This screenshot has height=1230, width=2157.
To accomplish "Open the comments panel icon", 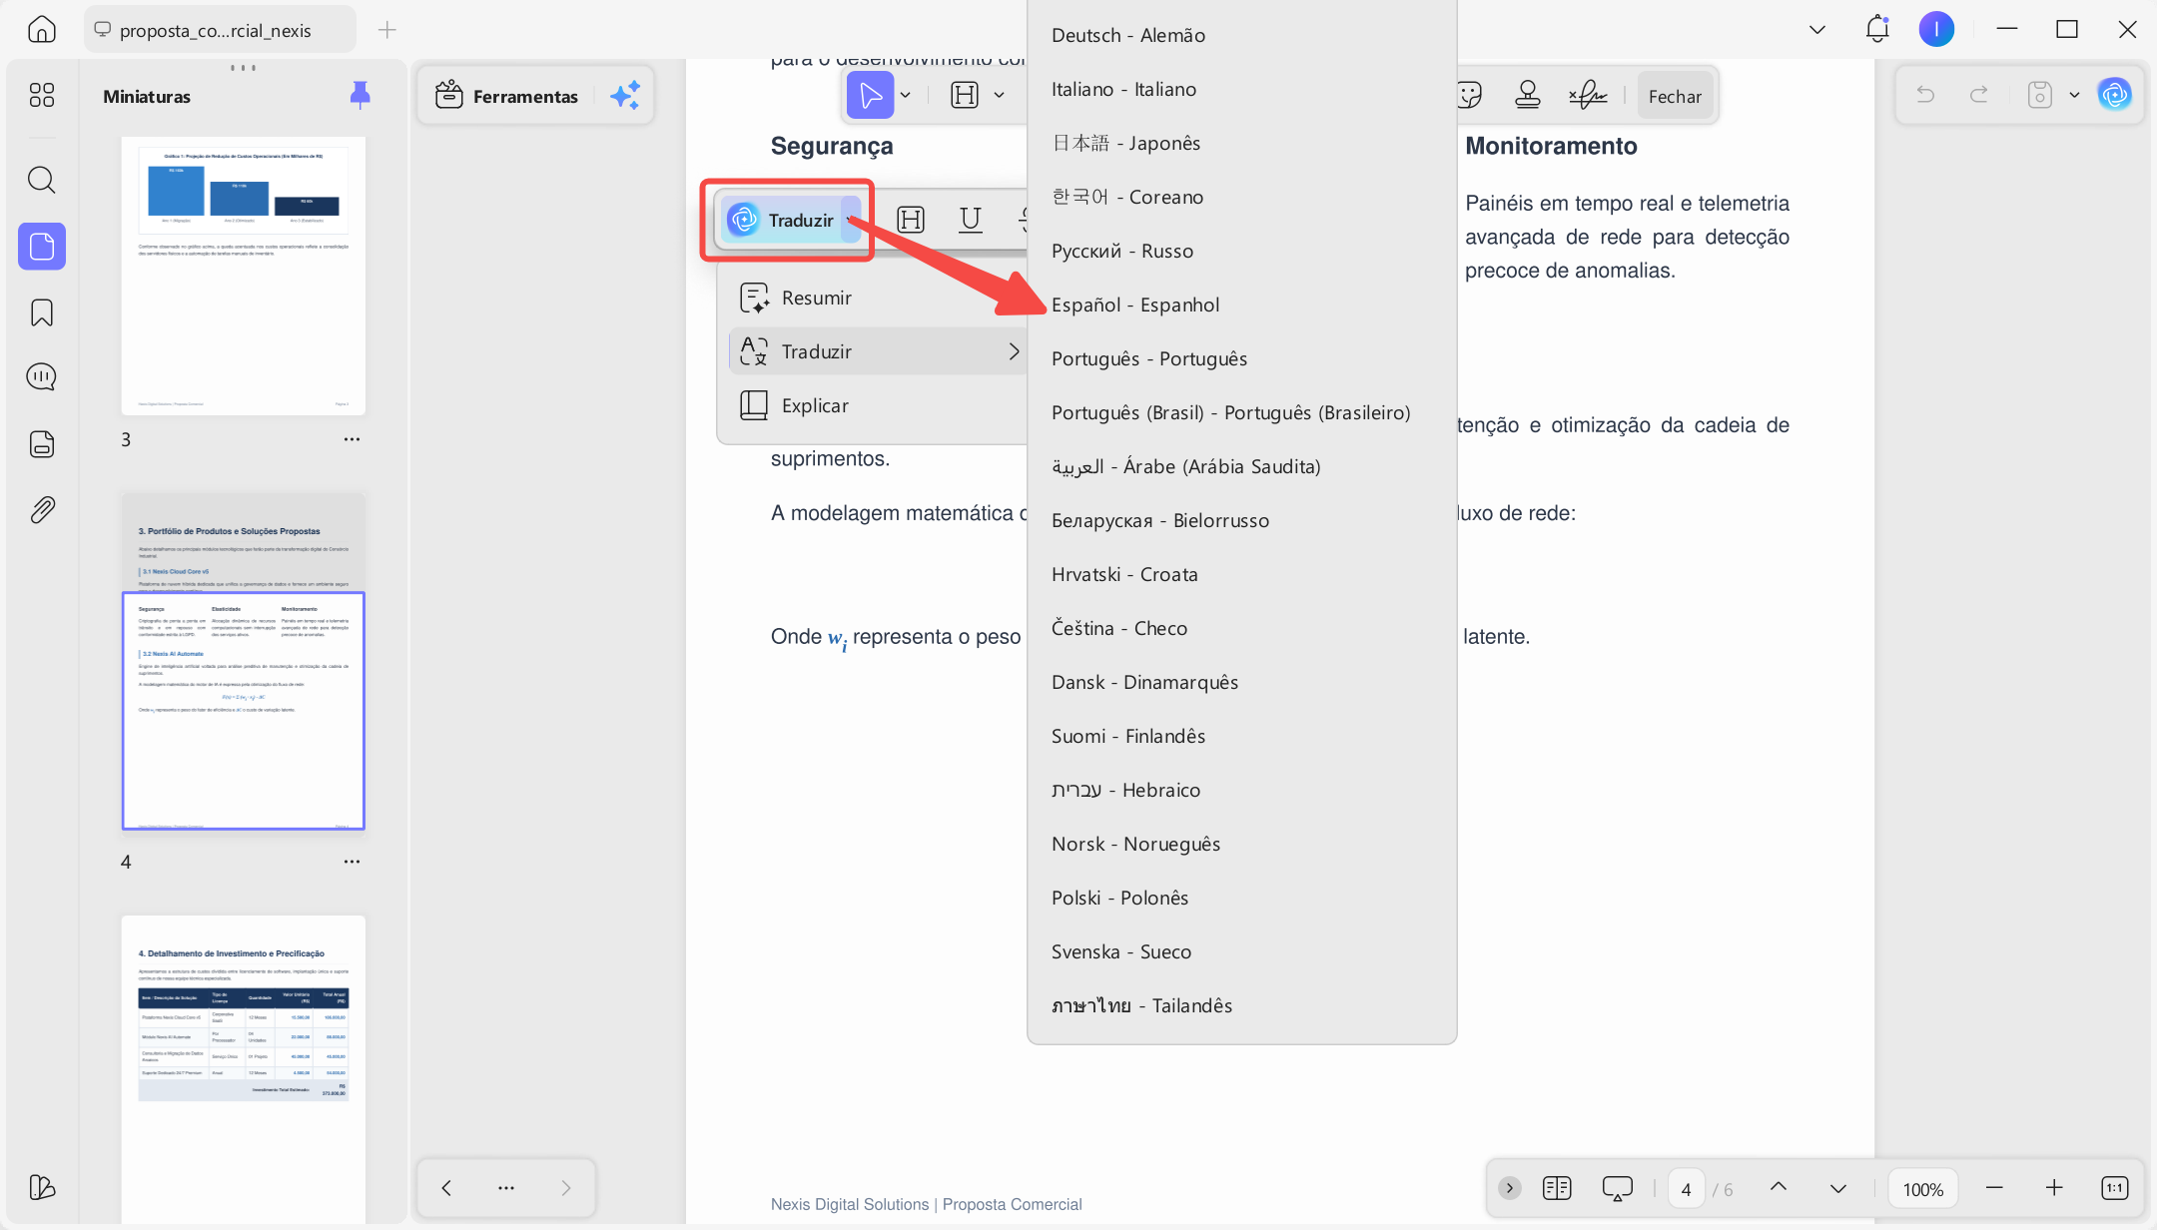I will pyautogui.click(x=41, y=376).
